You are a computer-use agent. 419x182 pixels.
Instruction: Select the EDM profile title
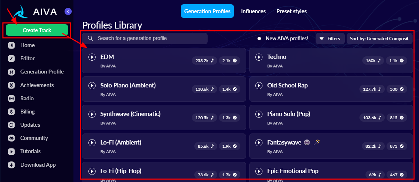(107, 57)
